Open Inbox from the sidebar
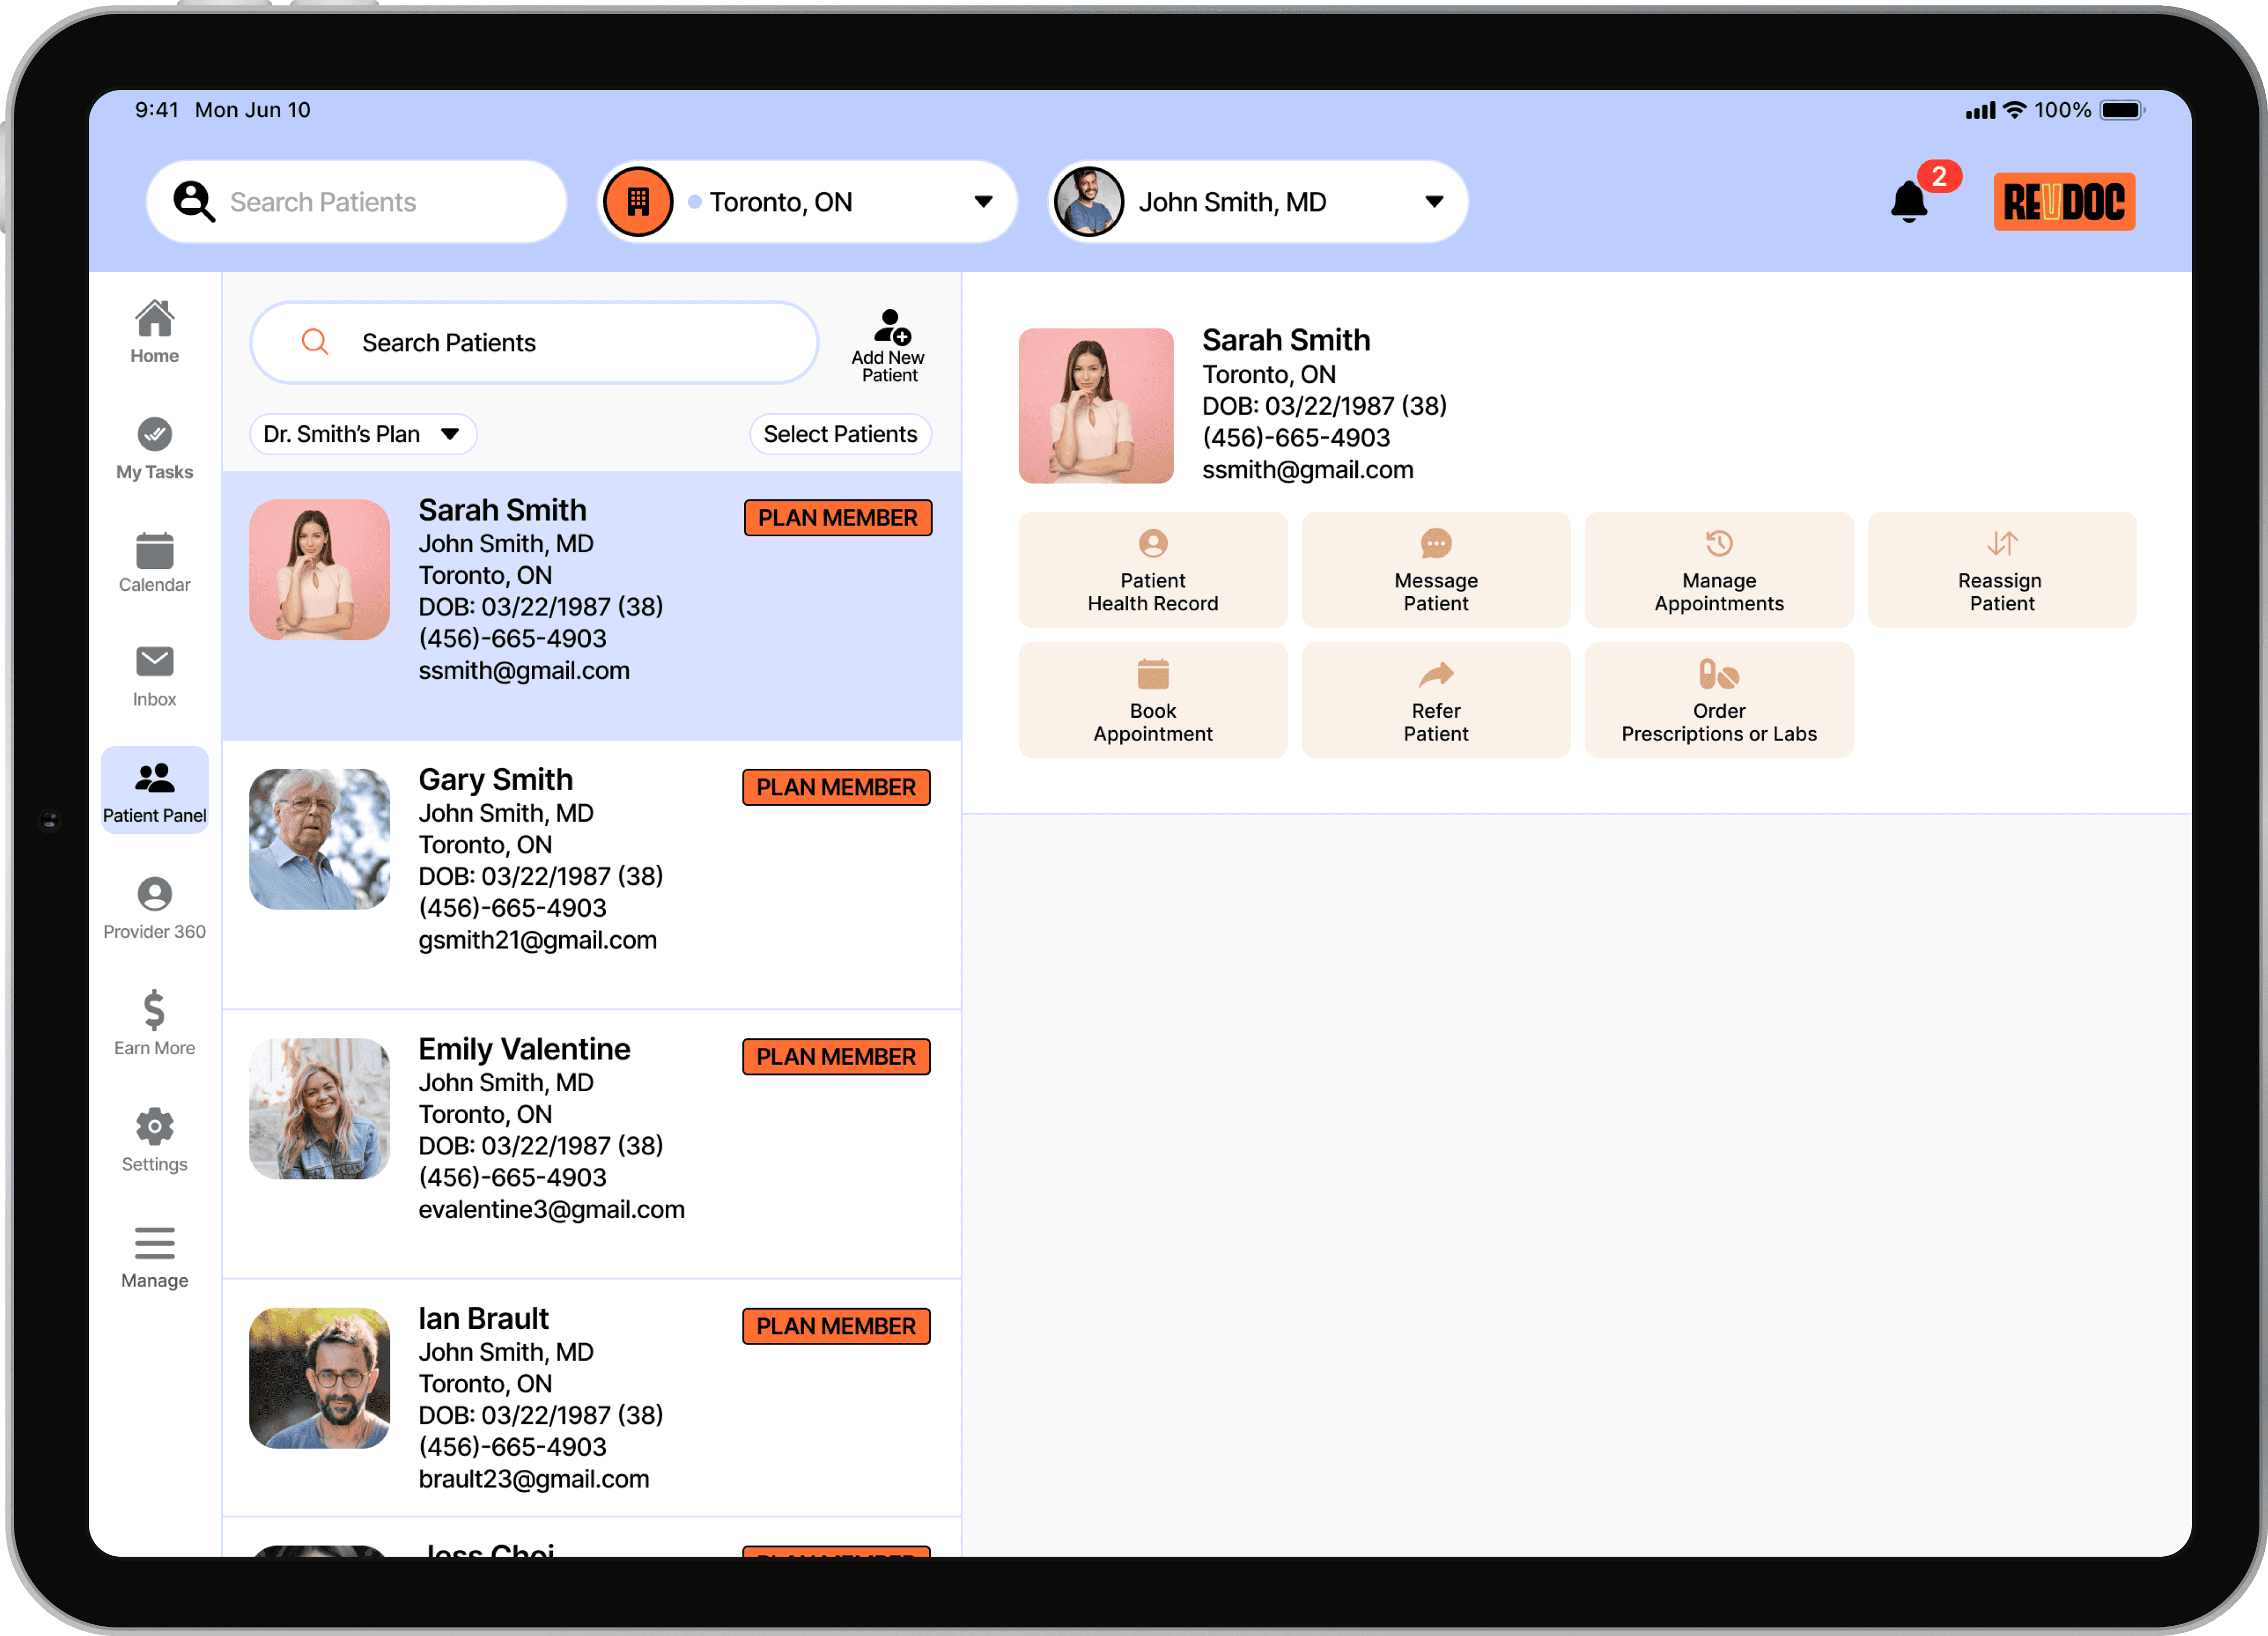This screenshot has width=2268, height=1636. pos(154,677)
